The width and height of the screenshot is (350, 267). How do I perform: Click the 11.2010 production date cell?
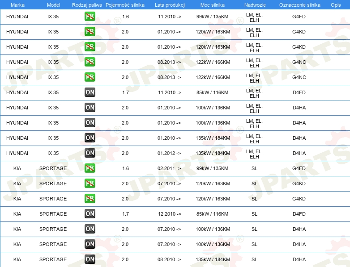[169, 17]
